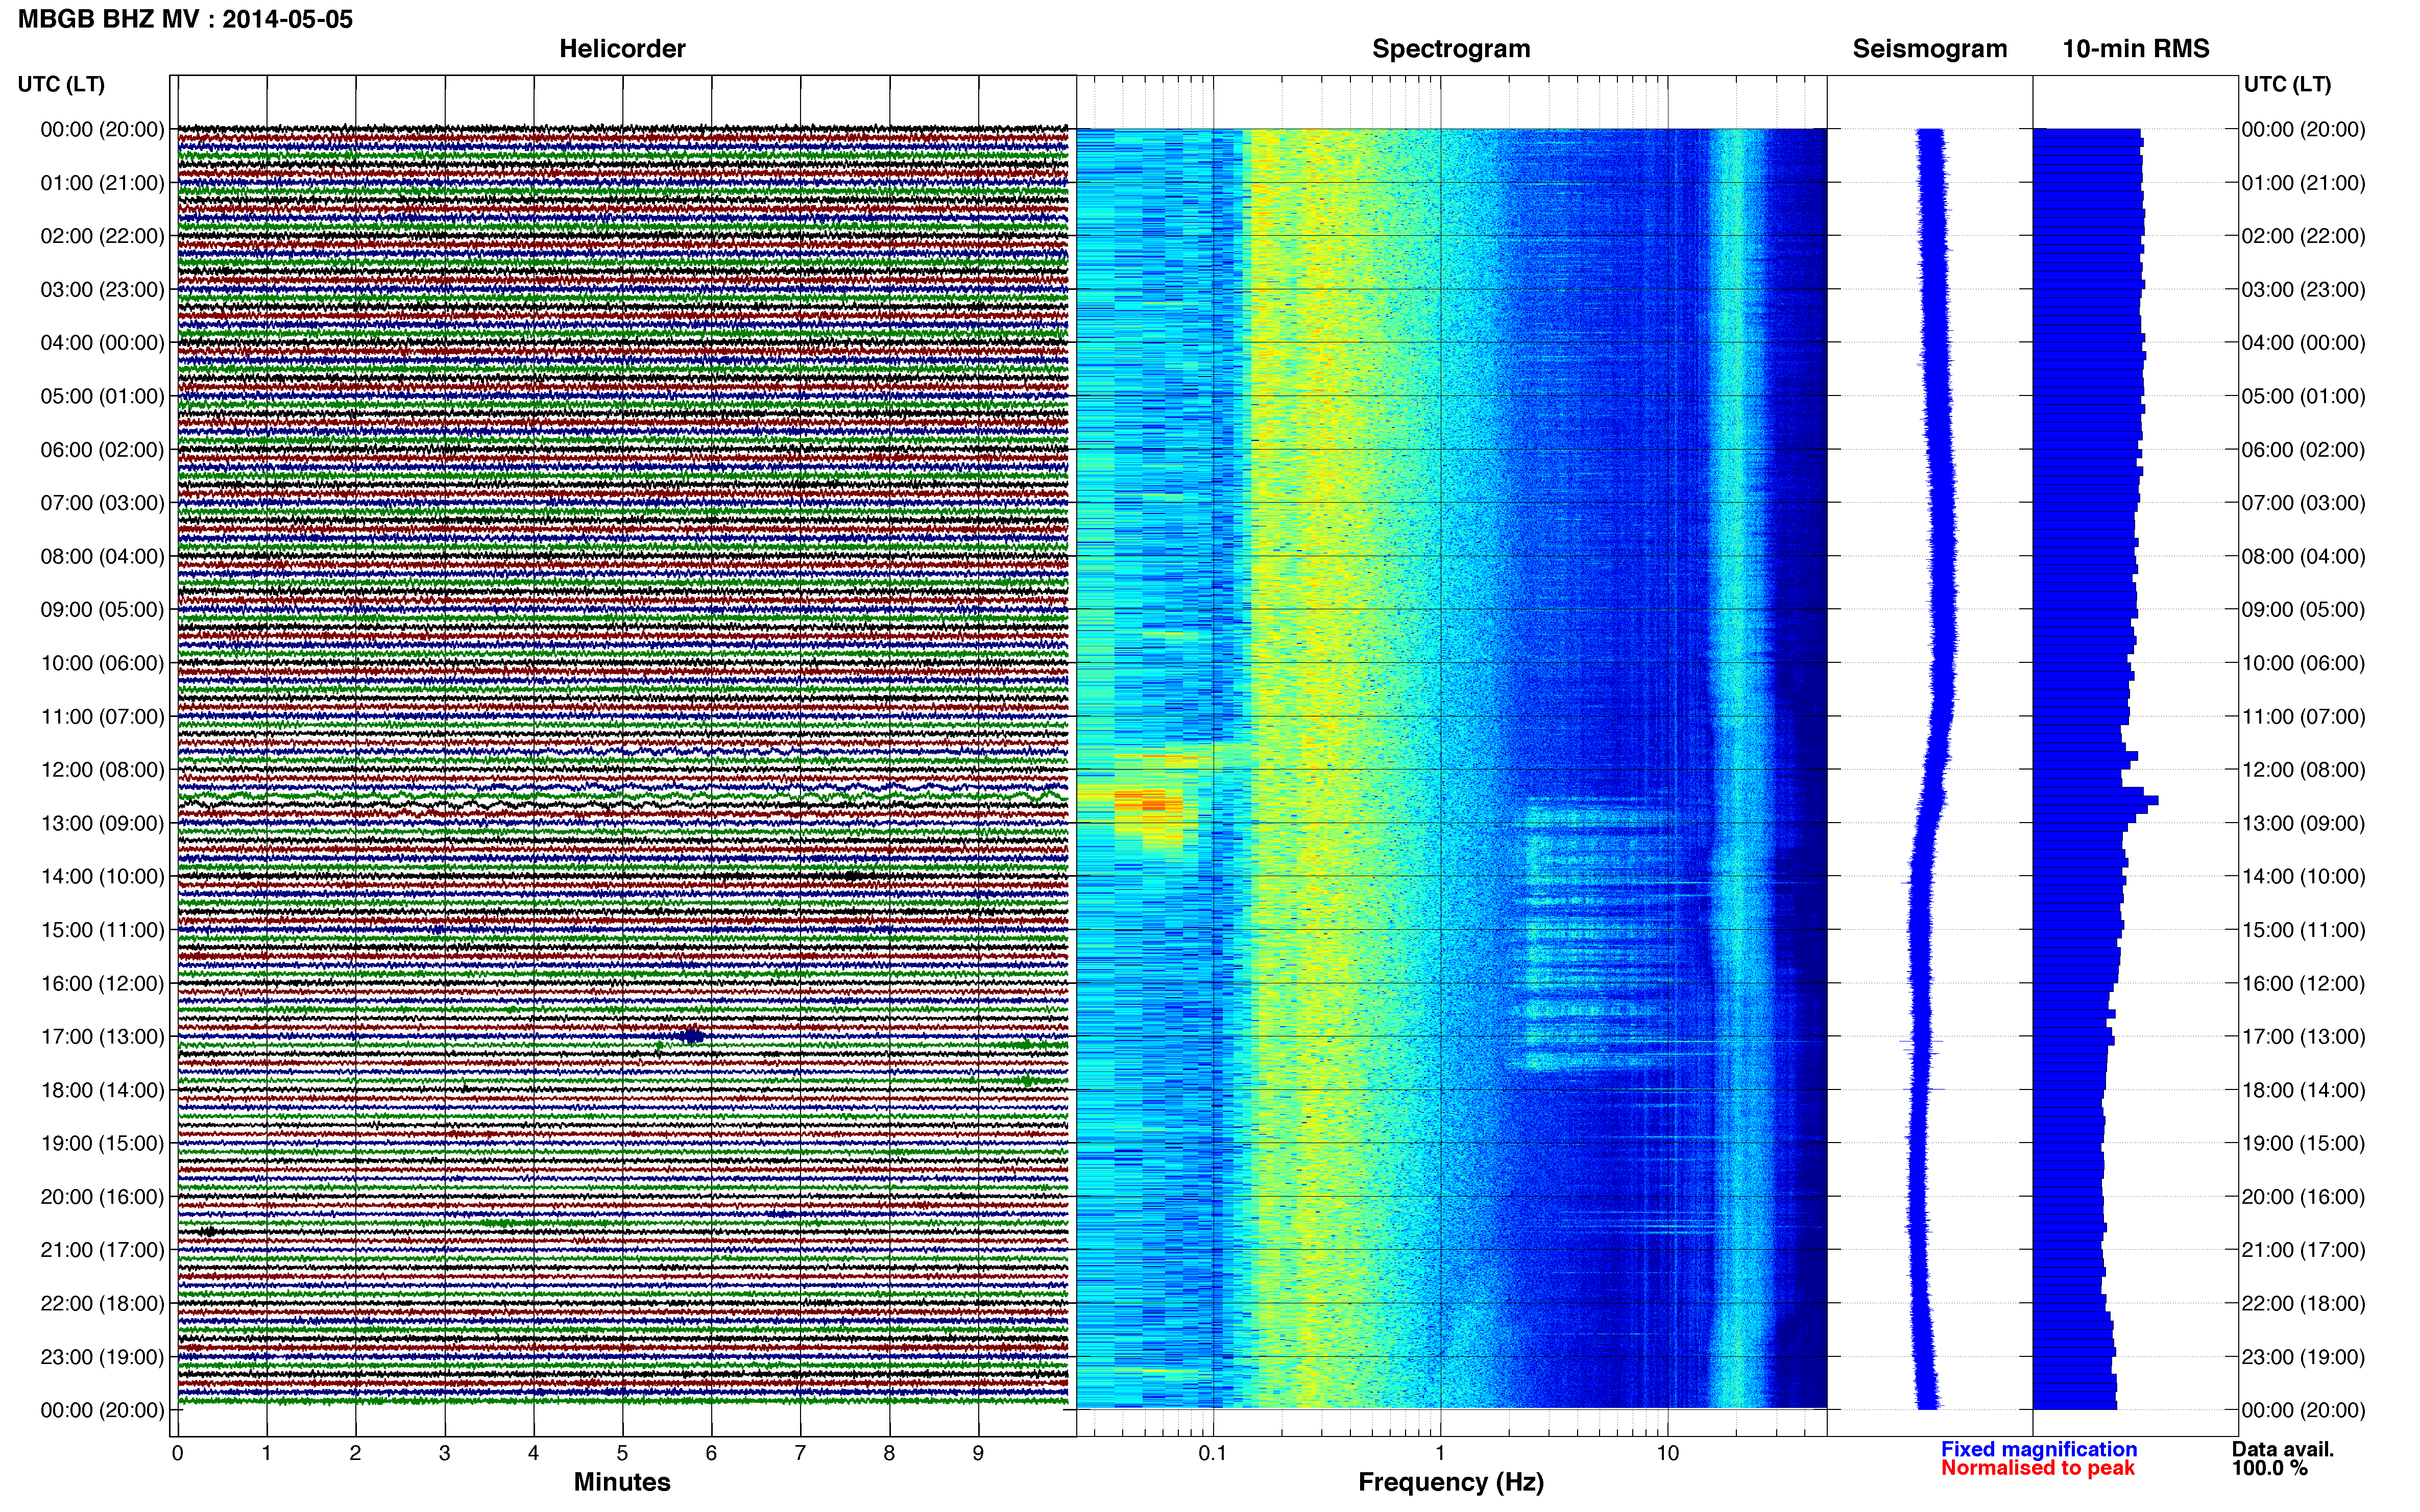The width and height of the screenshot is (2420, 1512).
Task: Select the left '21:00 (17:00)' time label
Action: 102,1250
